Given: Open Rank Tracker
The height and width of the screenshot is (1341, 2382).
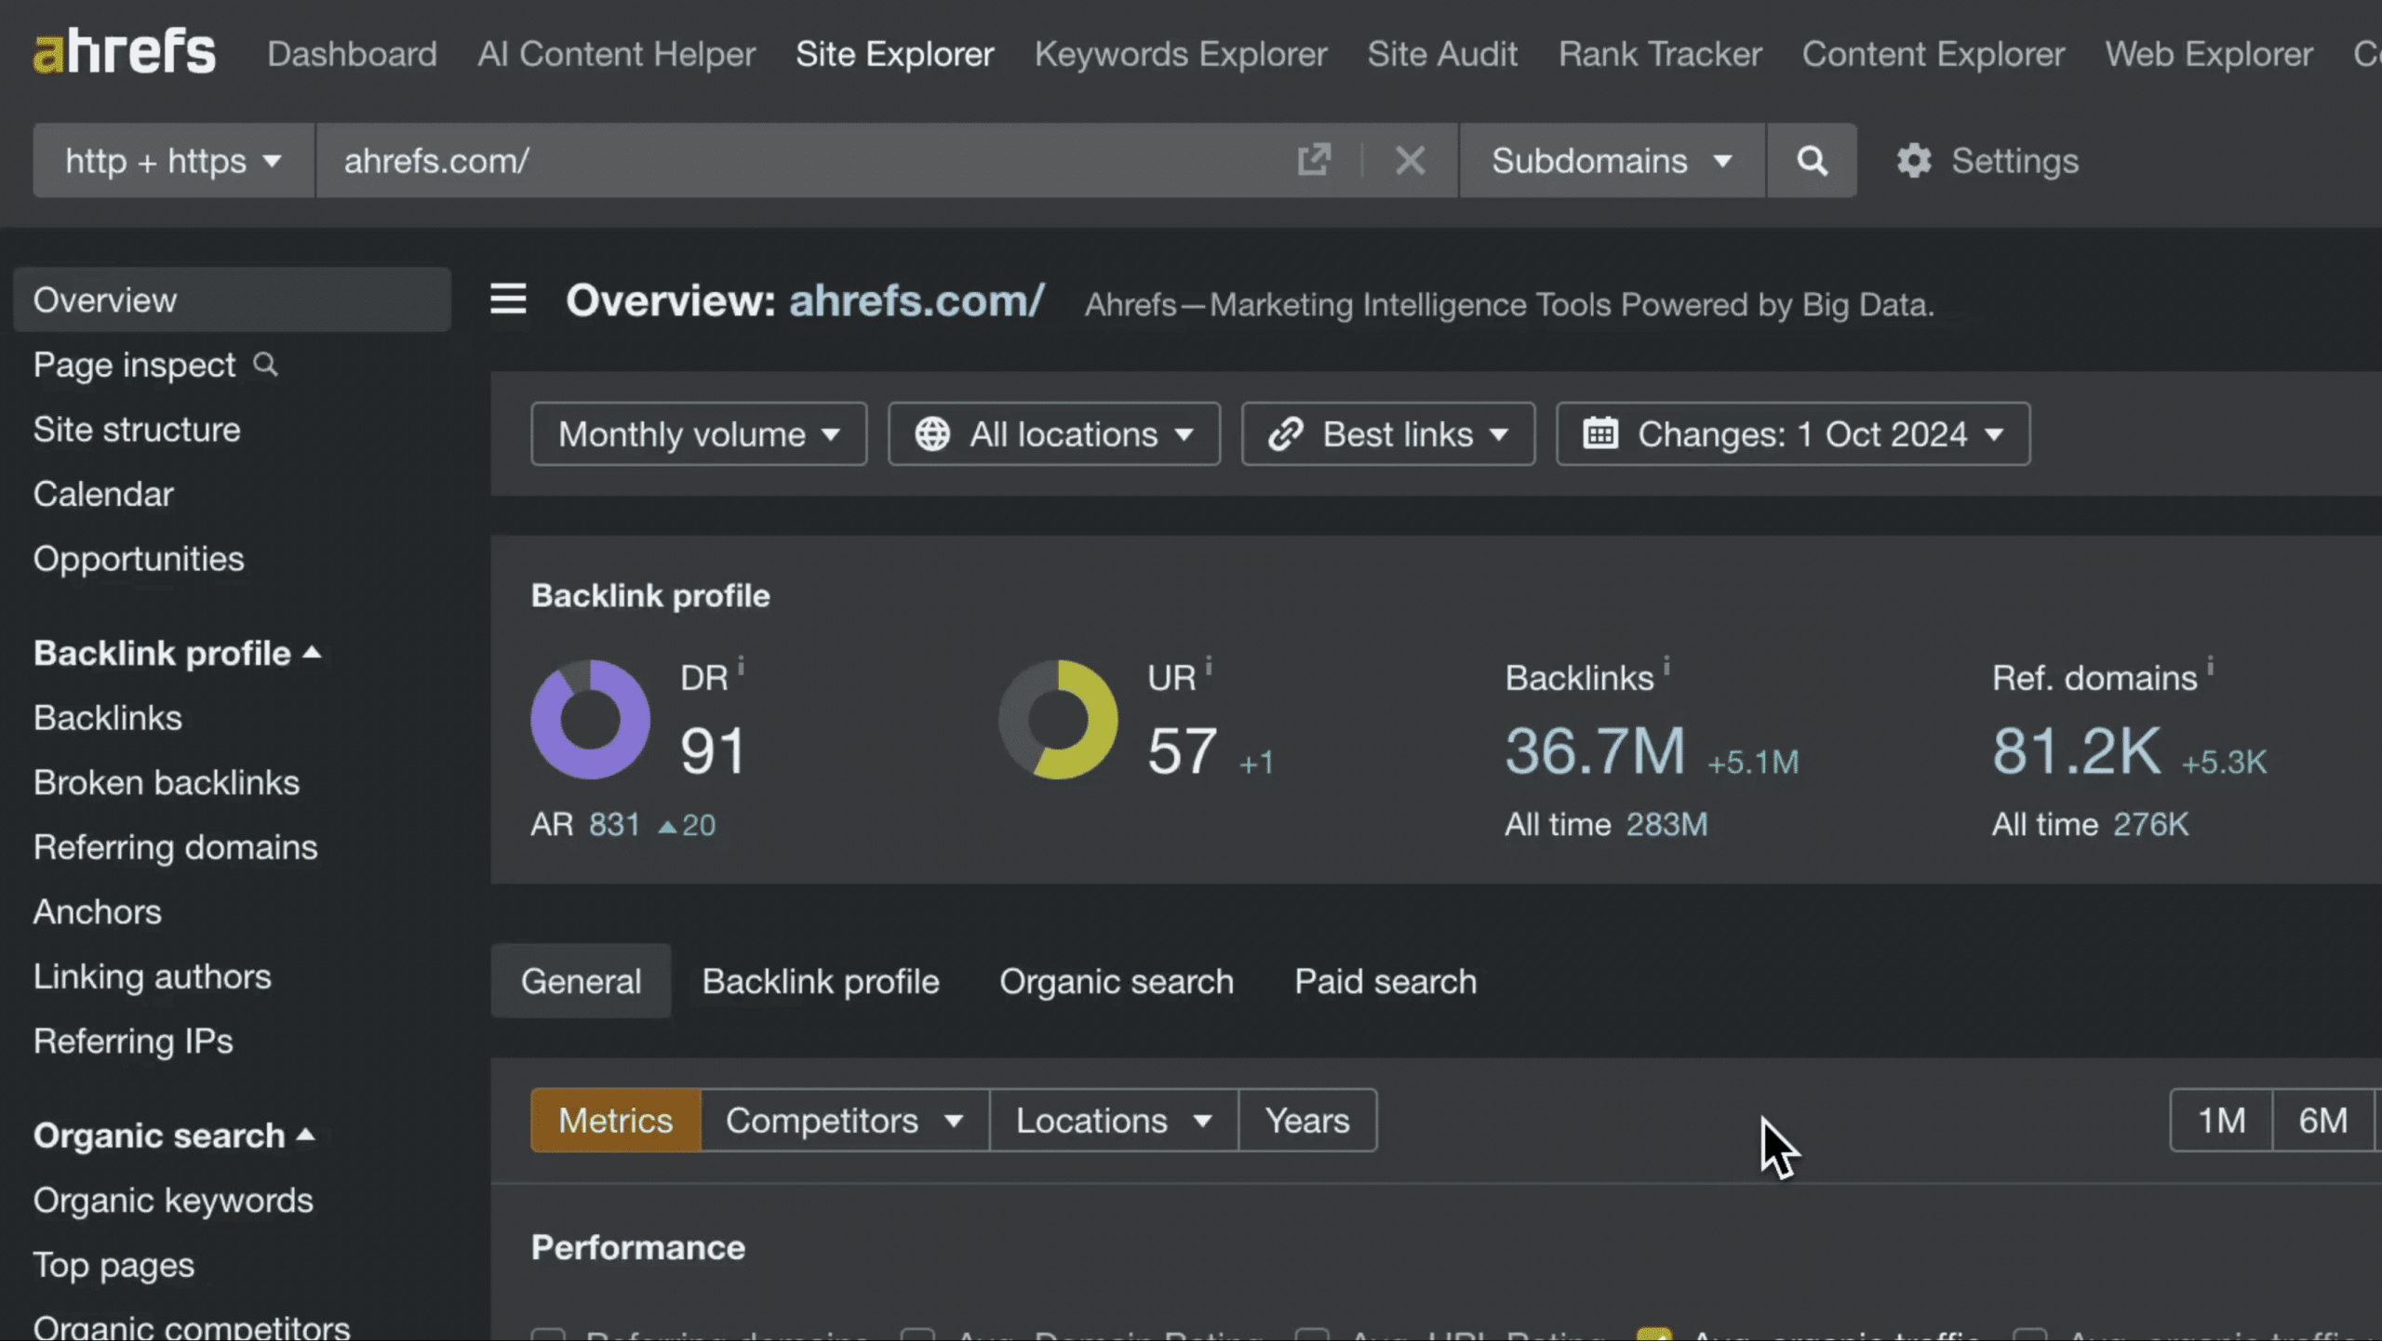Looking at the screenshot, I should point(1660,54).
